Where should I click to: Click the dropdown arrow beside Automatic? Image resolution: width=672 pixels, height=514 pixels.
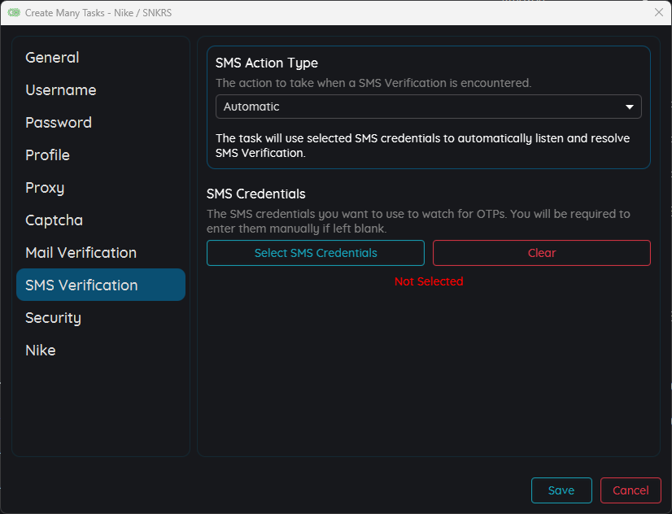pos(629,107)
